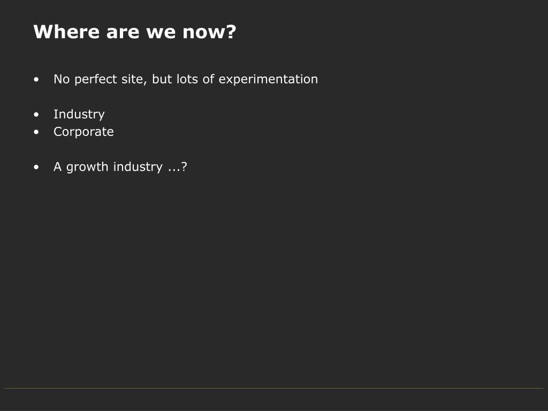Click the word "experimentation" in first bullet
548x411 pixels.
pyautogui.click(x=268, y=80)
